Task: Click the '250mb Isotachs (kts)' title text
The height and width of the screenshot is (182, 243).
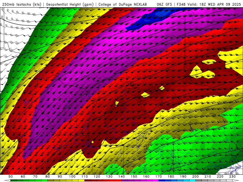Action: 22,5
